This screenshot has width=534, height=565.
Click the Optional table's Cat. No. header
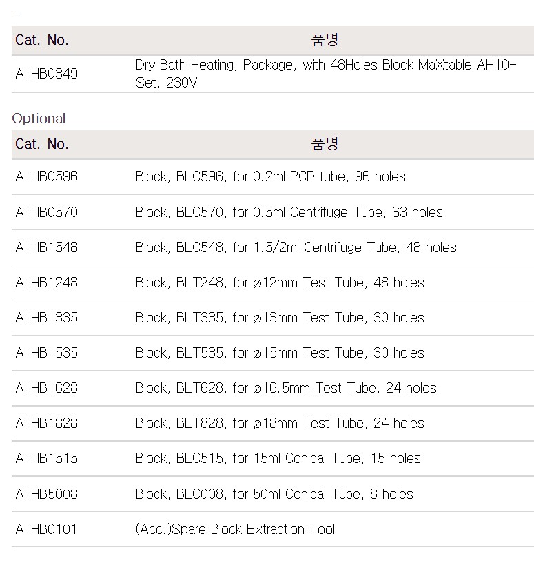tap(42, 144)
